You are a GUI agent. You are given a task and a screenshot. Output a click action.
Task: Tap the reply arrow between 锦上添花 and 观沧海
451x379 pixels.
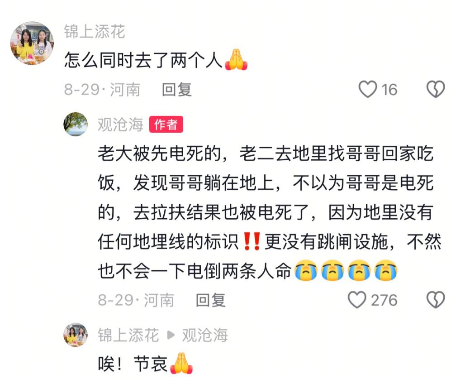pos(171,335)
